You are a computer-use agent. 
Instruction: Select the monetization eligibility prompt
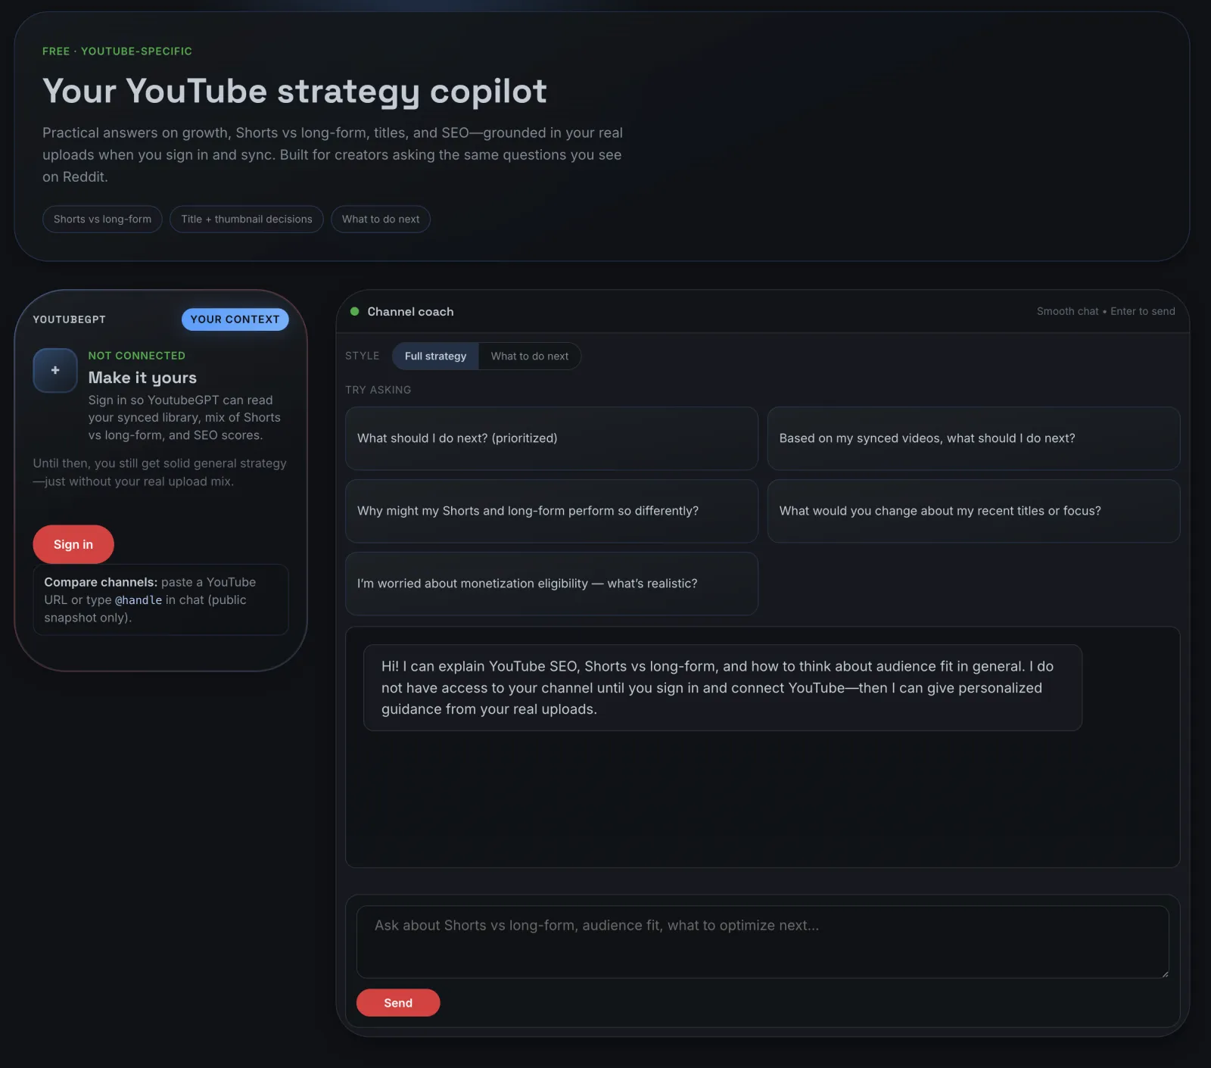point(552,584)
